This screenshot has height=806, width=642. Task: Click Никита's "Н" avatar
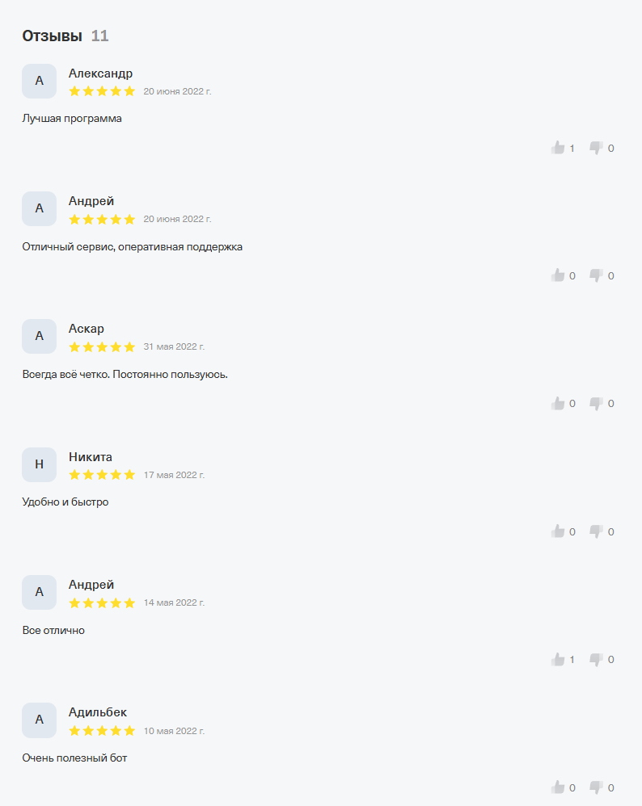(x=39, y=464)
